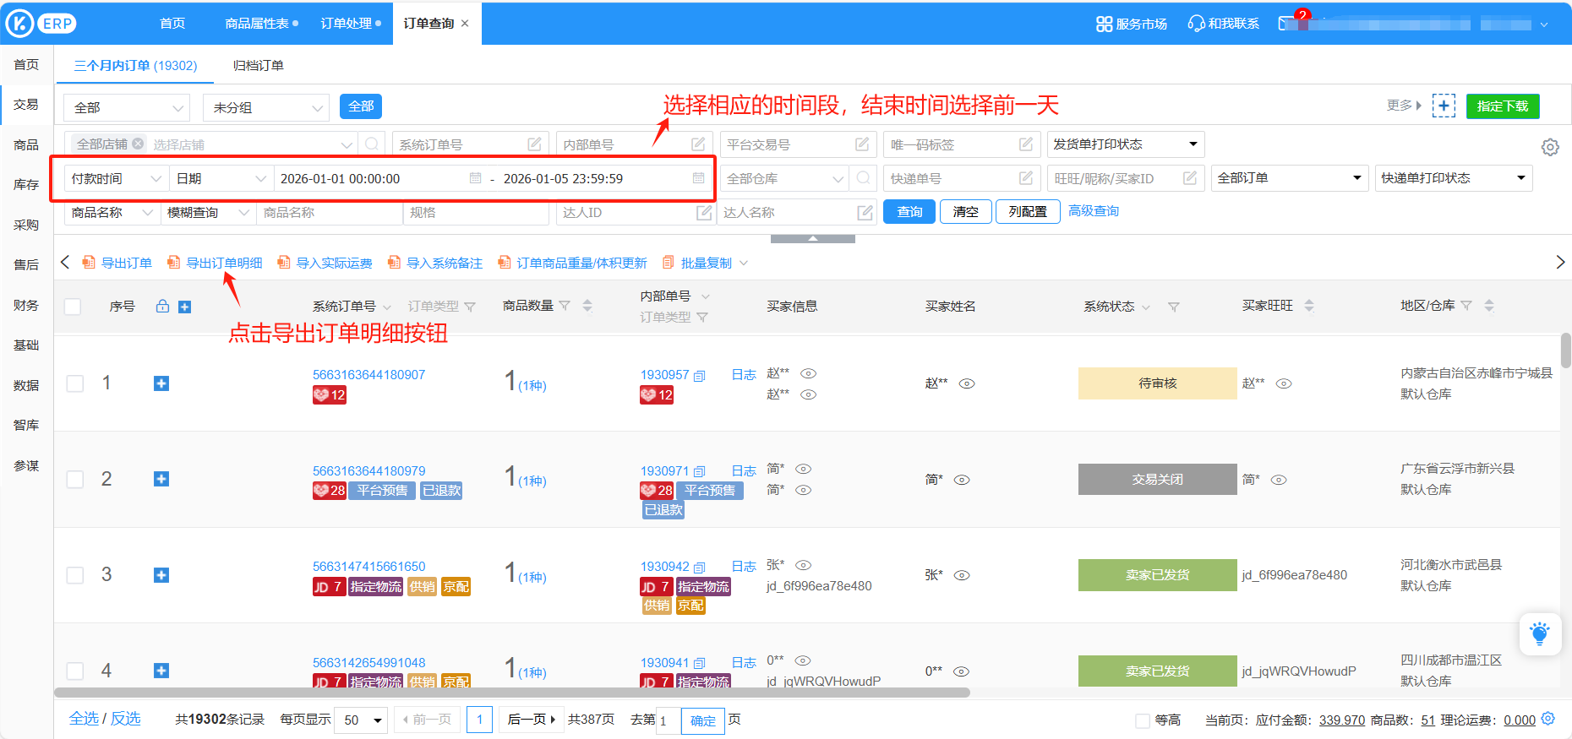
Task: Click the lock icon in table header
Action: [163, 307]
